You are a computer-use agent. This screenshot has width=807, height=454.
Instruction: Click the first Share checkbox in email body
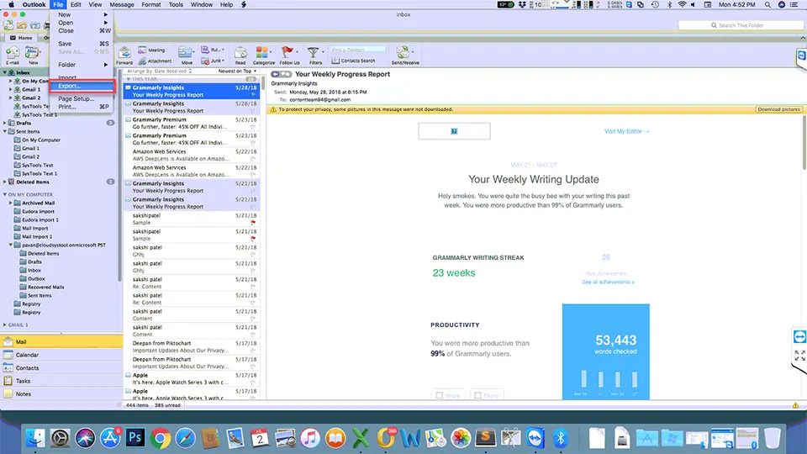(x=439, y=395)
